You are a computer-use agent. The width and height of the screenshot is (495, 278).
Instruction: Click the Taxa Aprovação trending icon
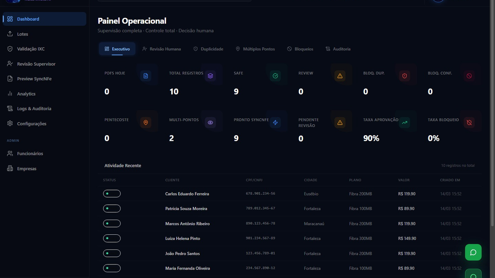[x=405, y=122]
